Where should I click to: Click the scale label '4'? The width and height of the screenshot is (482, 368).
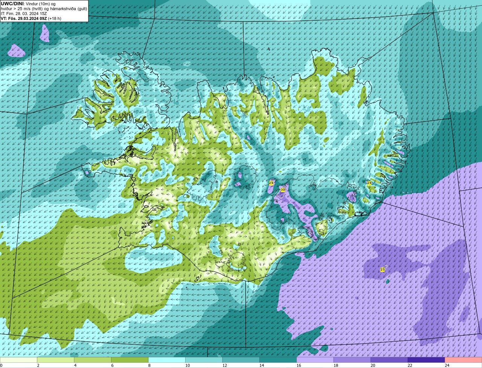[75, 365]
